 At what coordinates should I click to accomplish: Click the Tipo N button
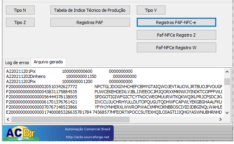(20, 10)
